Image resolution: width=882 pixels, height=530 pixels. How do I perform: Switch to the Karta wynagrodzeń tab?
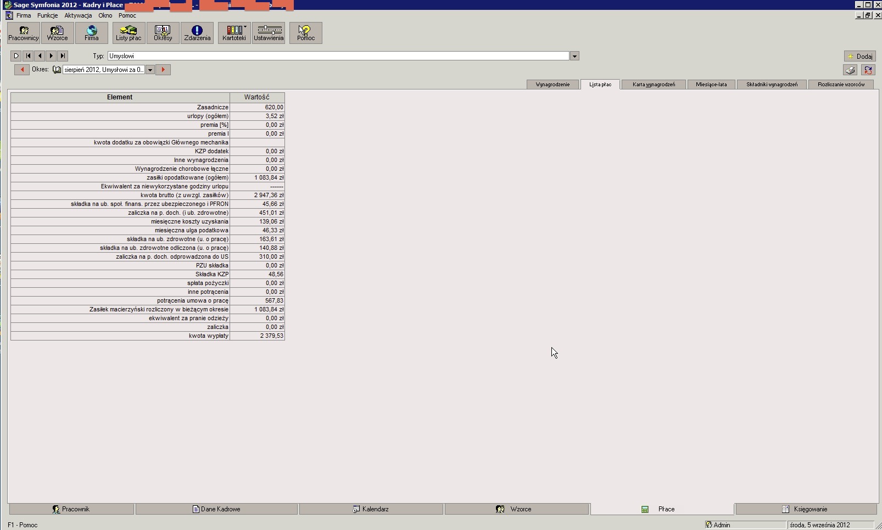654,85
